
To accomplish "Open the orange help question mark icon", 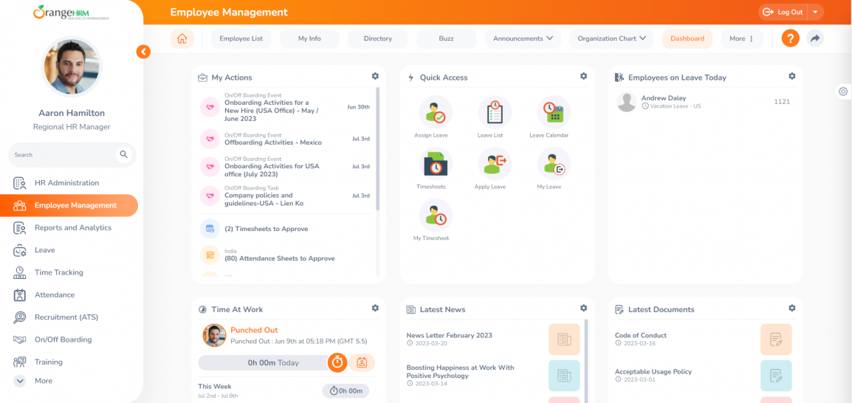I will [x=790, y=38].
